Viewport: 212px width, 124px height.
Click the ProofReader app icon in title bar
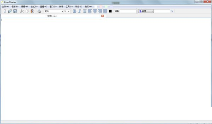coord(2,2)
